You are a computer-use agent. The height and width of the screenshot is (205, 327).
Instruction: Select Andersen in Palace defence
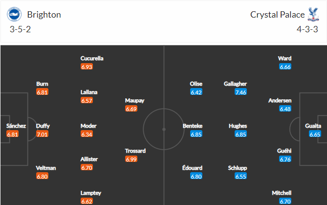(280, 101)
